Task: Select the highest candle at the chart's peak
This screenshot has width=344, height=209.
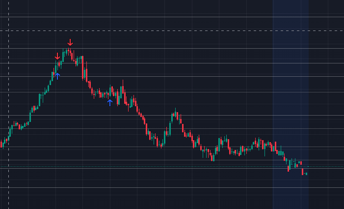Action: point(69,51)
